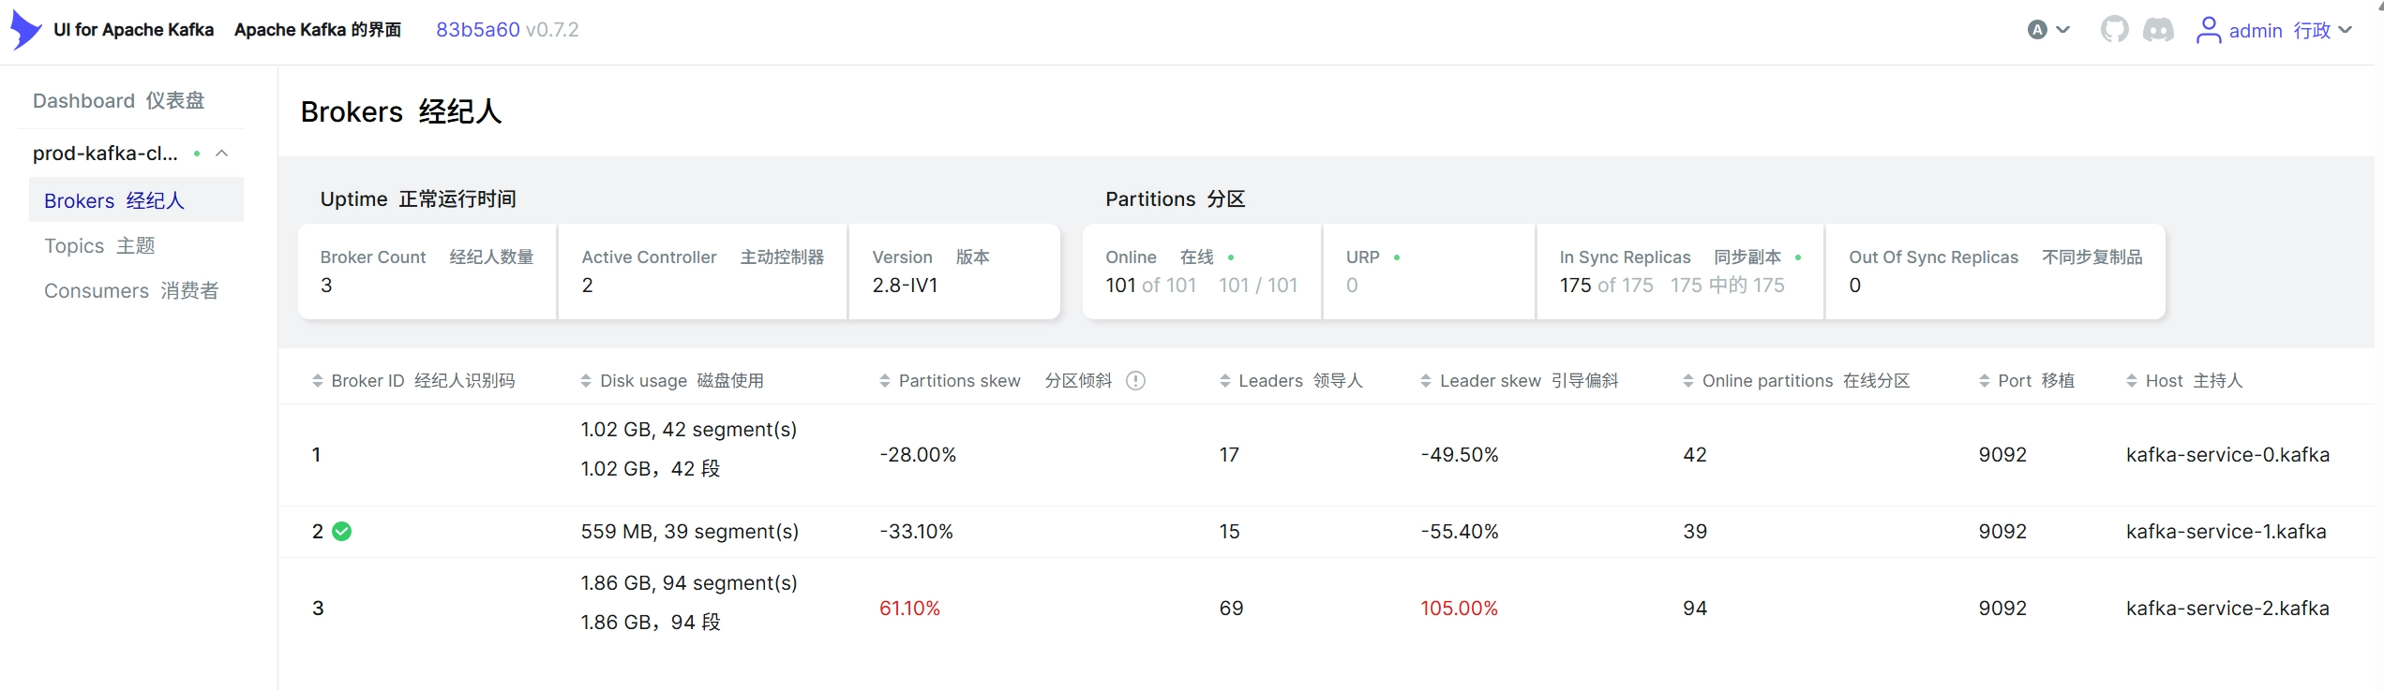Open broker kafka-service-0.kafka row
The width and height of the screenshot is (2384, 690).
[1327, 455]
